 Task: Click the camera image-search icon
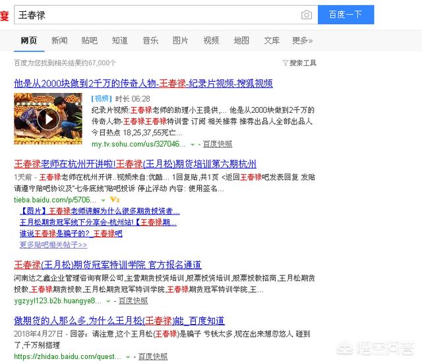coord(306,15)
